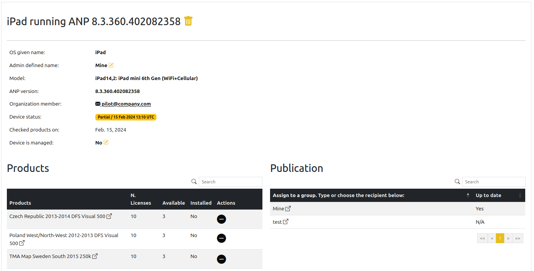Go to last publication page

click(x=518, y=238)
